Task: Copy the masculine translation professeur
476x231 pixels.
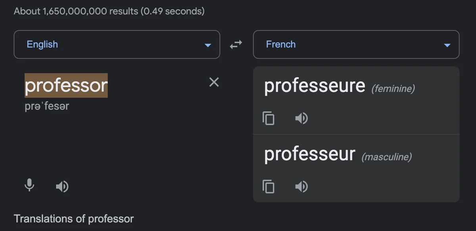Action: click(x=269, y=186)
